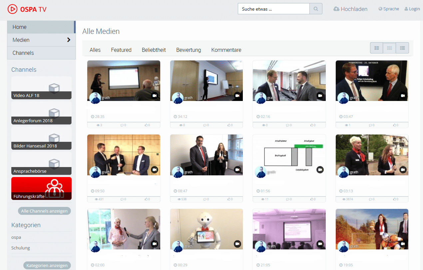Click the Schulung category link

click(x=21, y=248)
